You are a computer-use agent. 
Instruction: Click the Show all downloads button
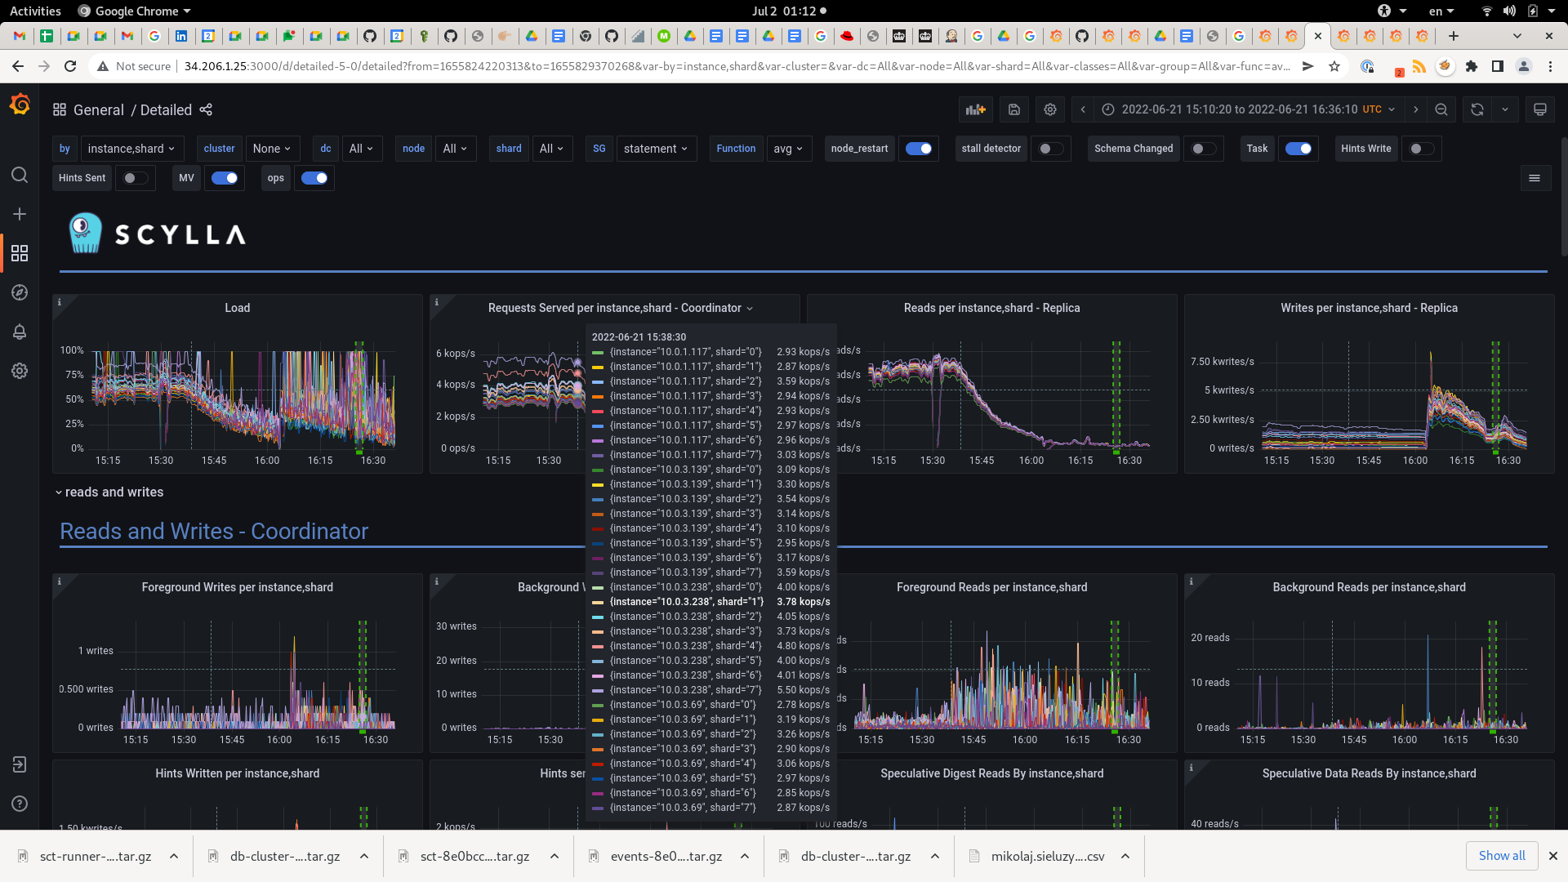coord(1502,855)
